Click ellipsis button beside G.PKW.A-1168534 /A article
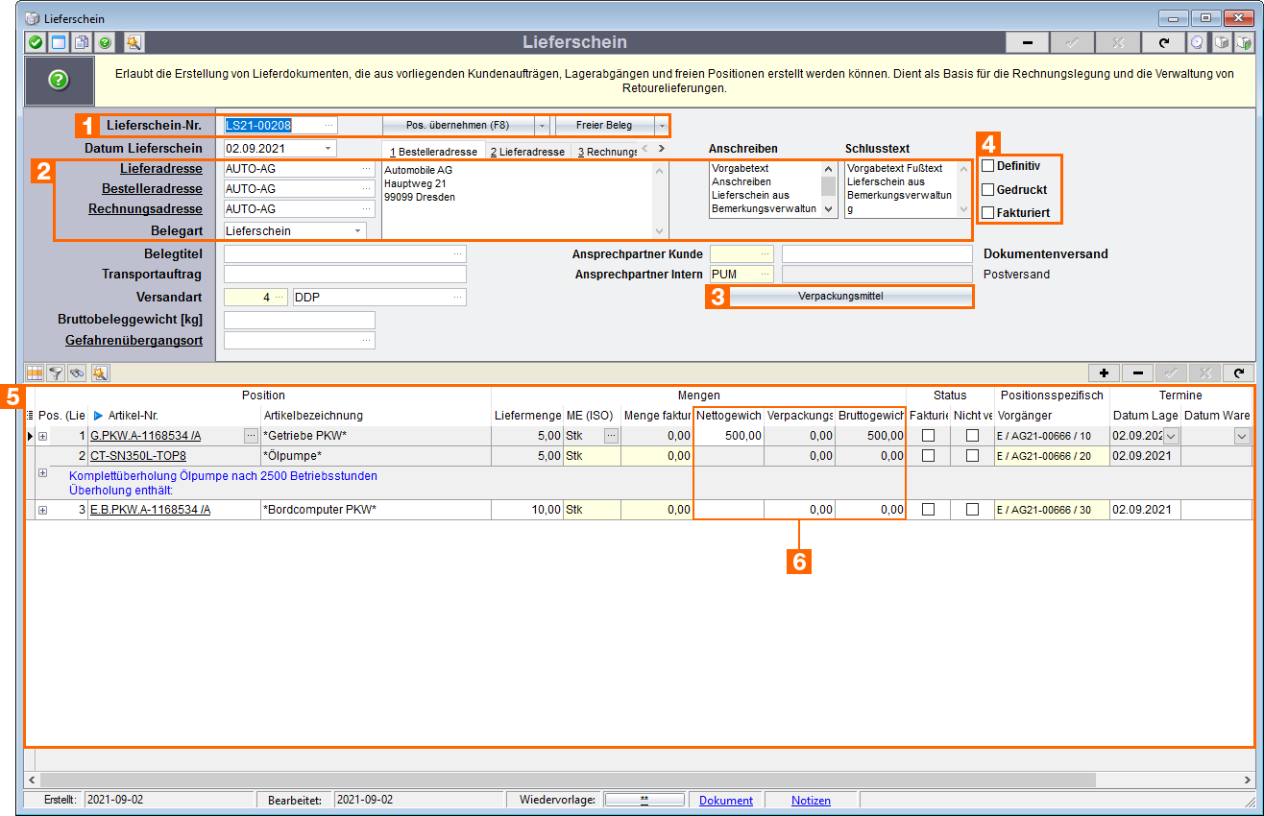1264x816 pixels. point(252,436)
